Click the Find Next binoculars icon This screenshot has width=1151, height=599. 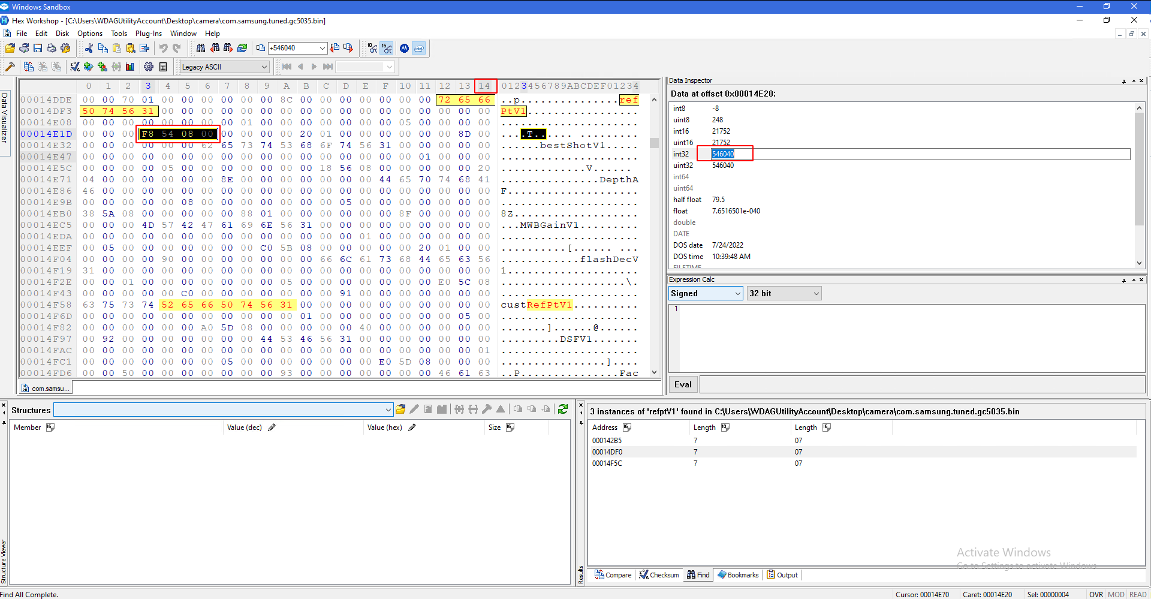tap(228, 48)
